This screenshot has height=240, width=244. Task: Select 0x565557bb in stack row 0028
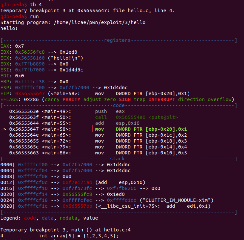[x=77, y=206]
